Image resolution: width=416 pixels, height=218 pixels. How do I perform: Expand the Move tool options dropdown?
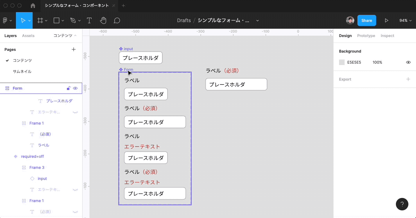tap(30, 21)
